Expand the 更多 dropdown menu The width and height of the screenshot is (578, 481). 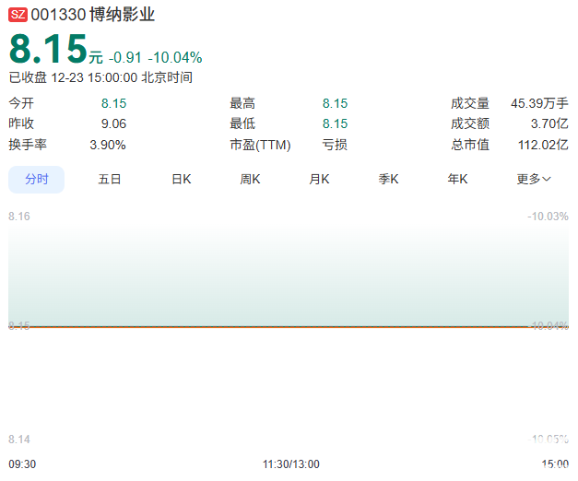coord(534,179)
